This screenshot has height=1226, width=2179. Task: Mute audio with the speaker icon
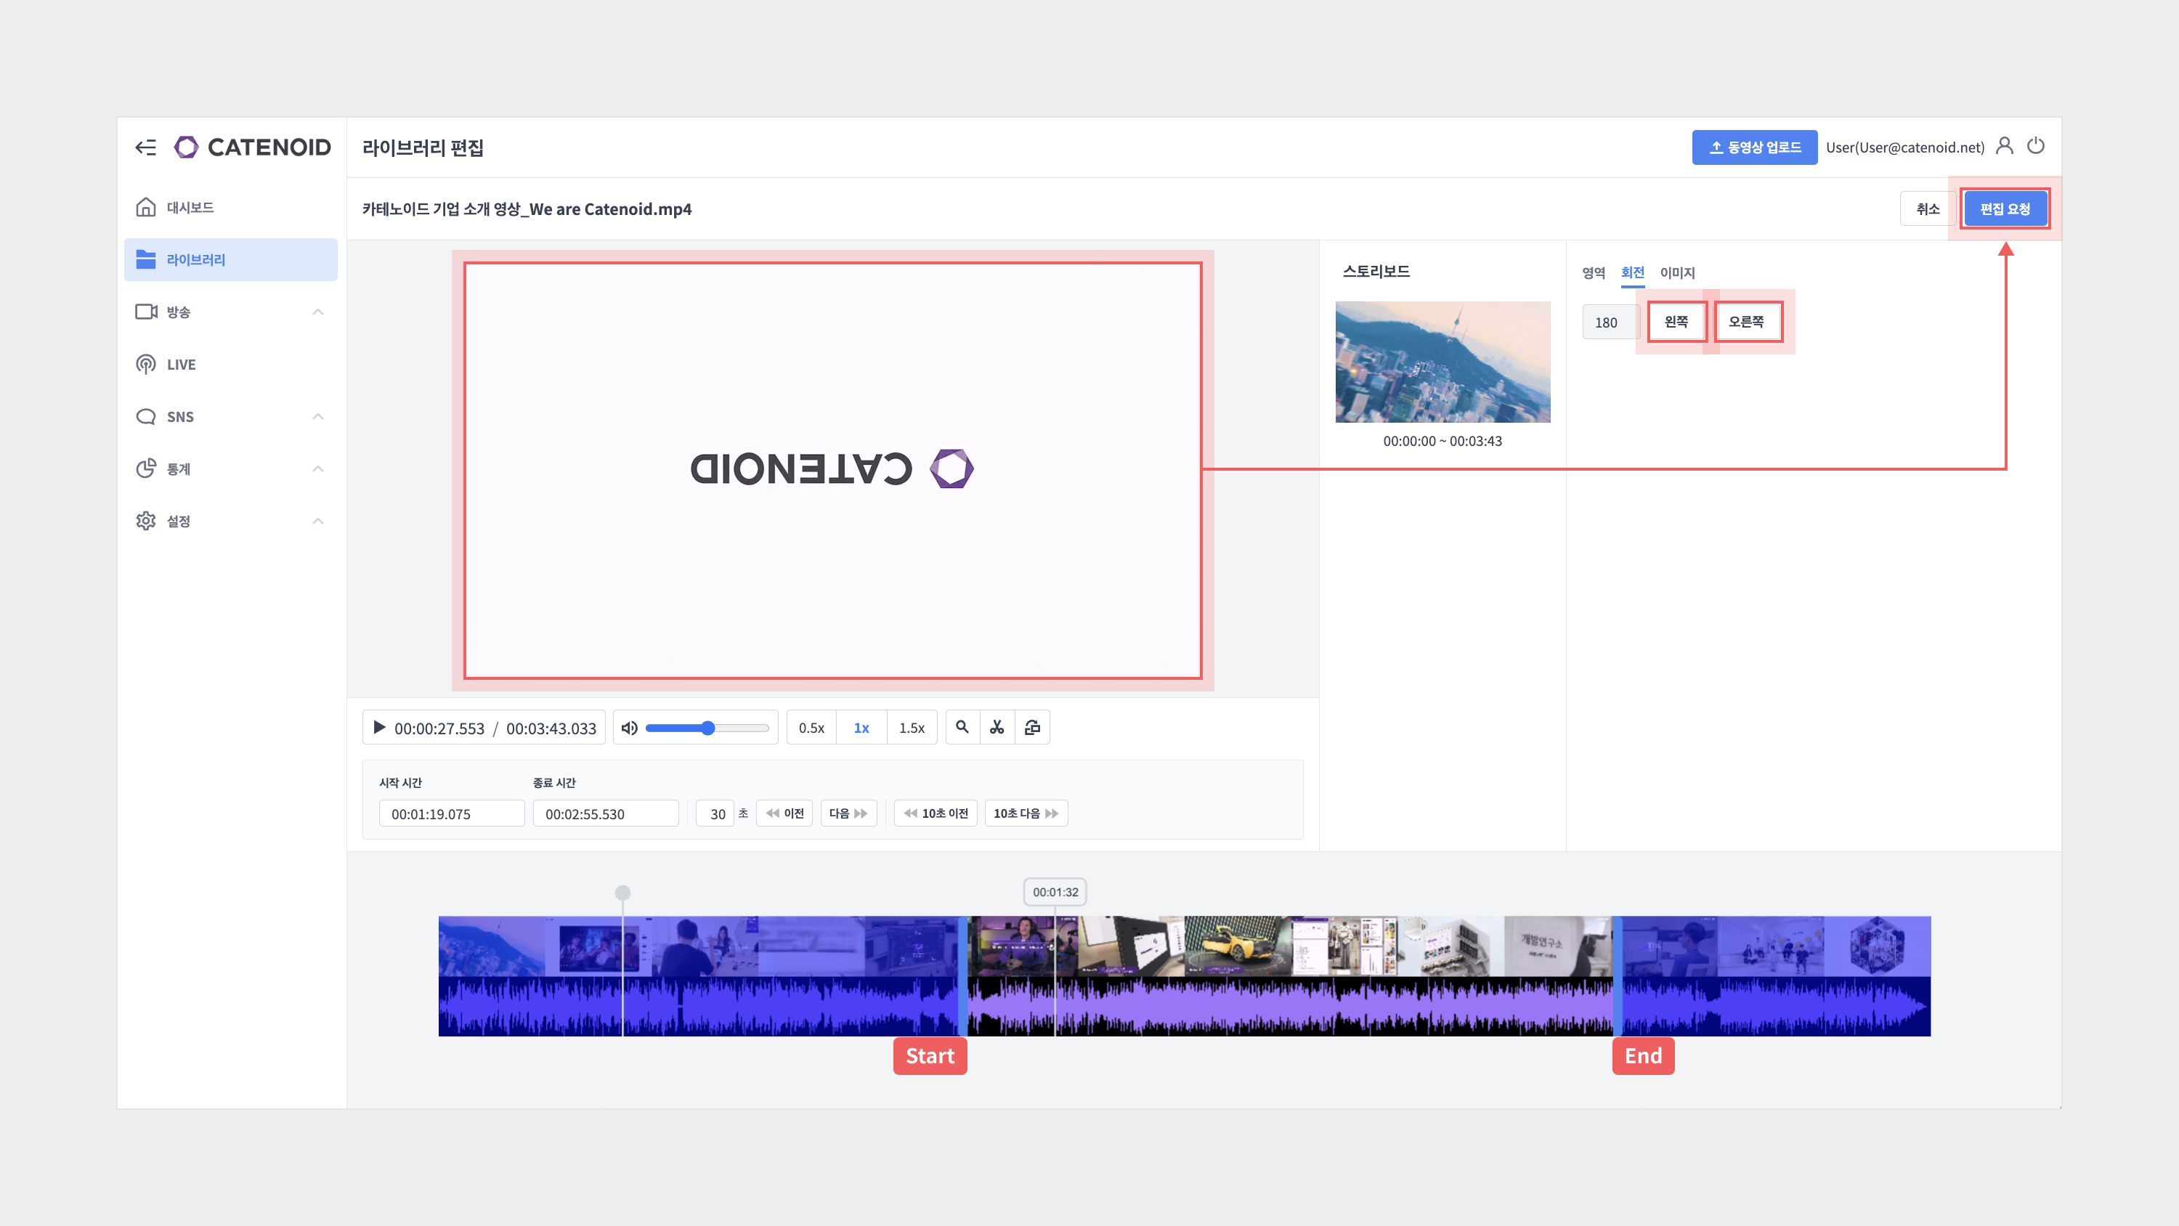coord(629,728)
